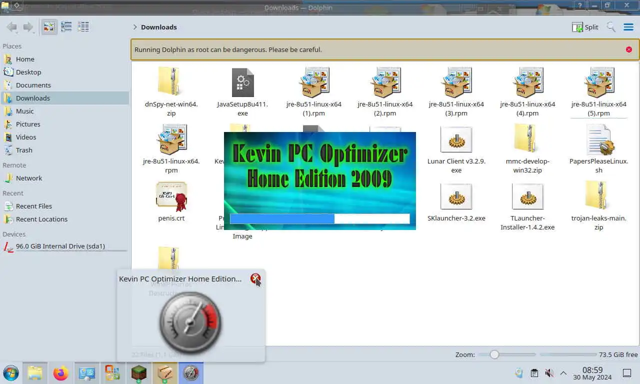Open Recent Locations

pos(65,219)
